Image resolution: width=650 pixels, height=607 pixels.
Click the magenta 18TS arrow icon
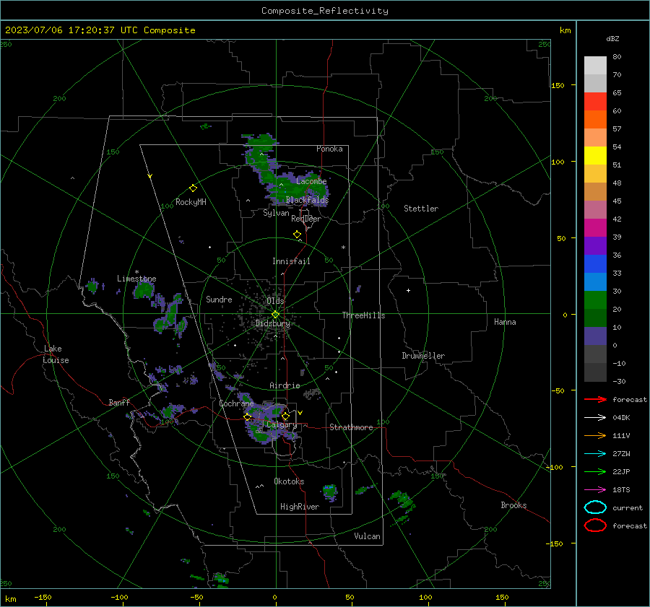(595, 490)
